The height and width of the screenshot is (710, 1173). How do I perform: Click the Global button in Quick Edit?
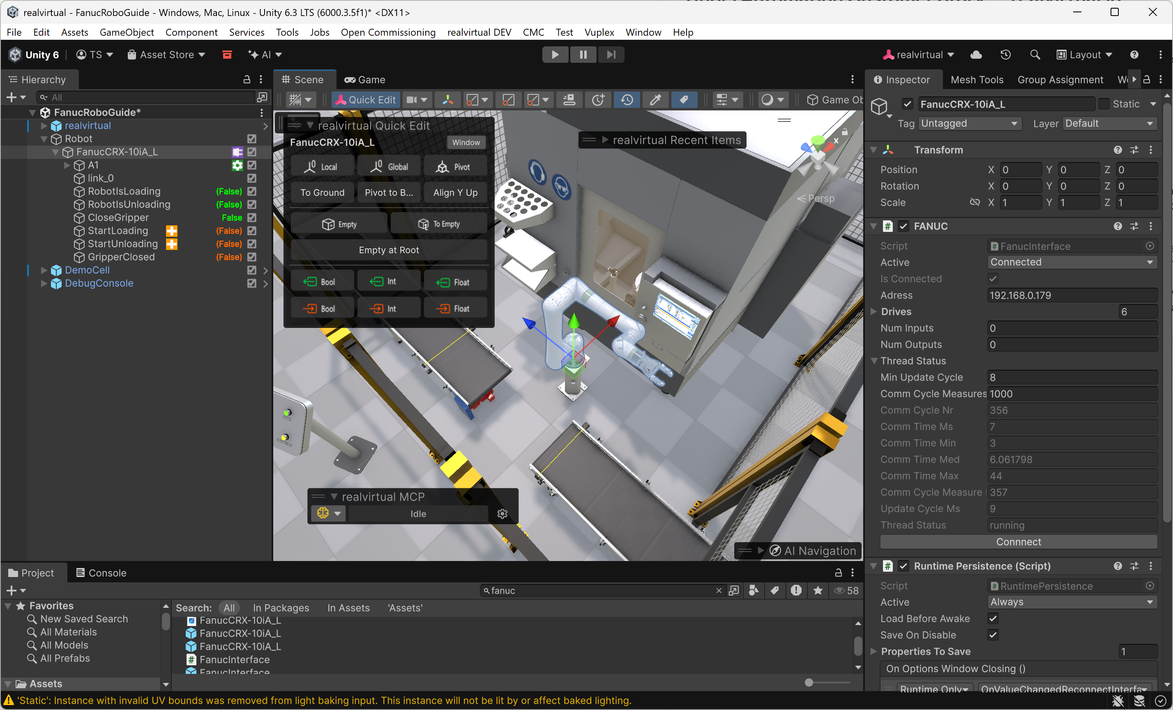pyautogui.click(x=389, y=167)
